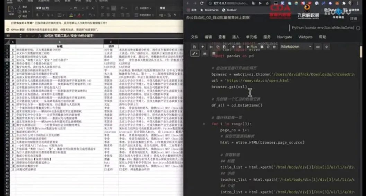Collapse the for-loop code fold arrow

coord(204,124)
